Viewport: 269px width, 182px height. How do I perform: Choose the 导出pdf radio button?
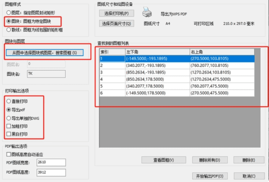coord(9,110)
